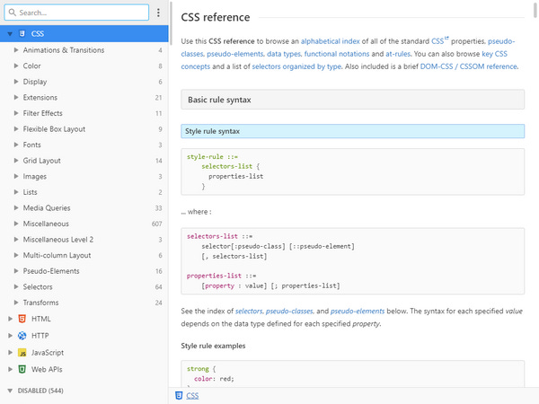Click the HTTP globe icon
Viewport: 539px width, 404px height.
[x=22, y=336]
